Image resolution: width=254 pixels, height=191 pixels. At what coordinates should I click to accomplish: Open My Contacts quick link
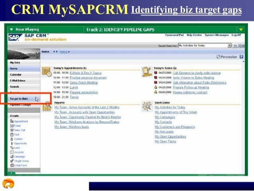click(x=163, y=122)
